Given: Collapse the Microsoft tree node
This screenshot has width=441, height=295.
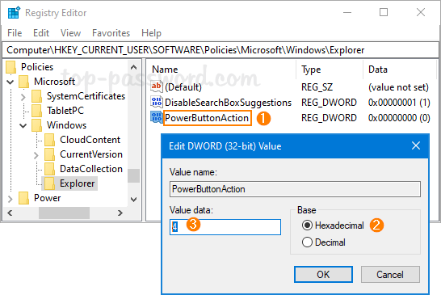Looking at the screenshot, I should tap(10, 82).
